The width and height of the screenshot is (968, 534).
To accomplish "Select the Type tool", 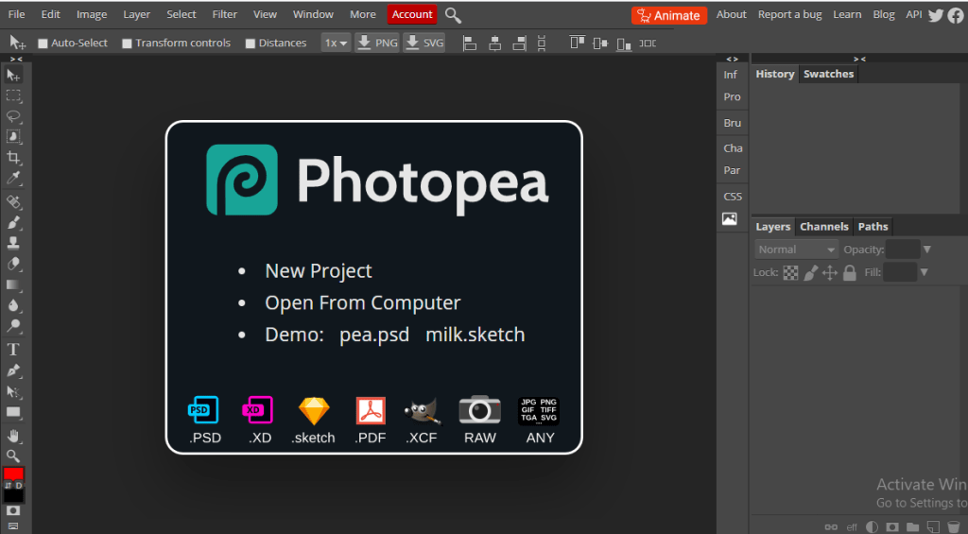I will 14,349.
